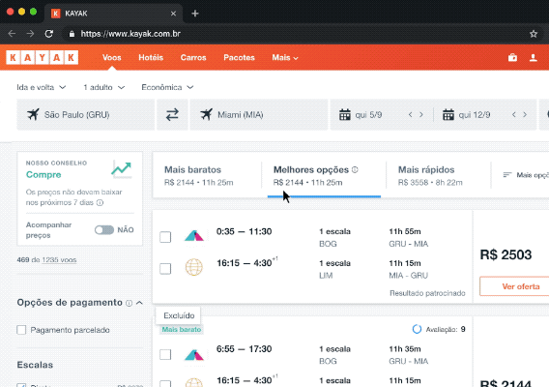This screenshot has height=387, width=549.
Task: Click the 16:15 — 4:30 return time in the R$ 2503 result
Action: coord(246,263)
